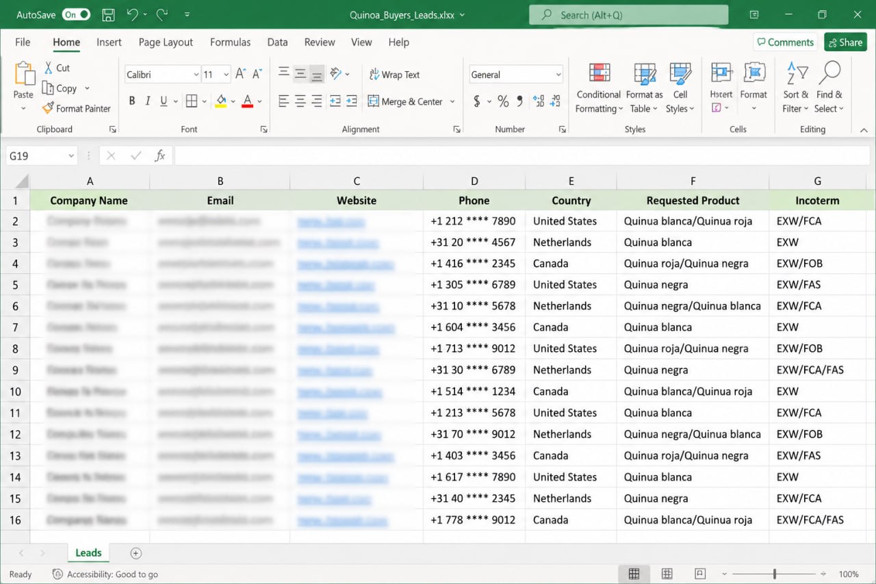Screen dimensions: 876x584
Task: Switch to the Page Layout tab
Action: click(166, 42)
